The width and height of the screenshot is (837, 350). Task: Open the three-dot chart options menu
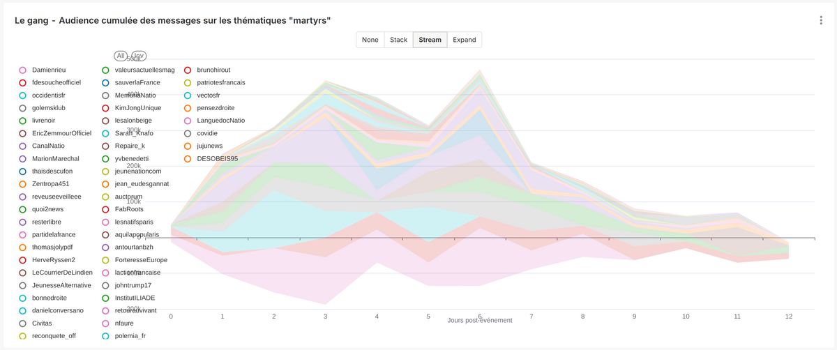point(821,20)
